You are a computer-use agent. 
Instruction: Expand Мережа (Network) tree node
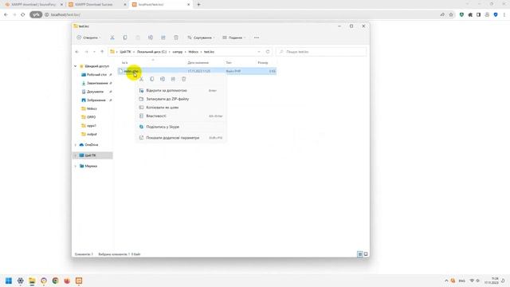click(76, 166)
